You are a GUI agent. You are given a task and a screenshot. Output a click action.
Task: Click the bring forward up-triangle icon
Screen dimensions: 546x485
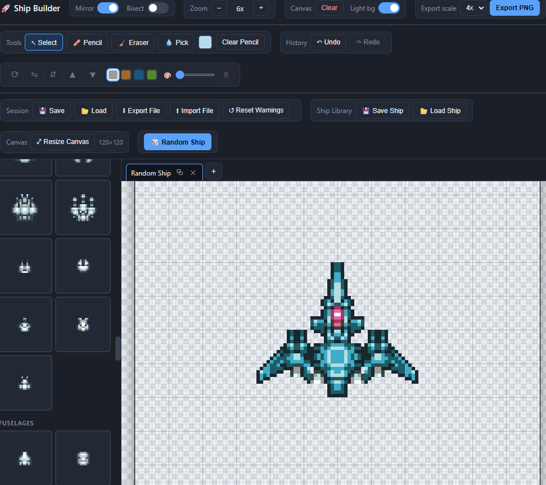[x=73, y=75]
